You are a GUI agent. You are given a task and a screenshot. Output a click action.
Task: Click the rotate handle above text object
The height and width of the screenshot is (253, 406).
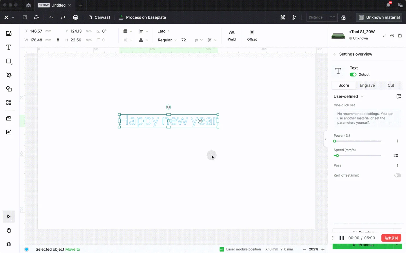168,107
